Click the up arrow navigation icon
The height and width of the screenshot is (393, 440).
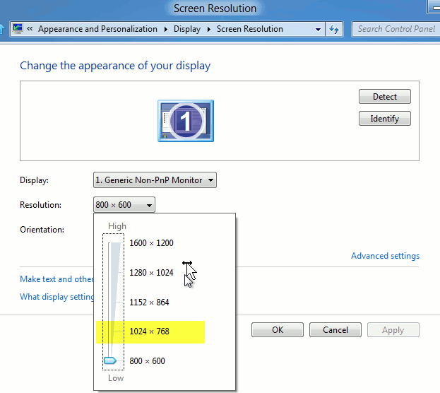[x=2, y=29]
